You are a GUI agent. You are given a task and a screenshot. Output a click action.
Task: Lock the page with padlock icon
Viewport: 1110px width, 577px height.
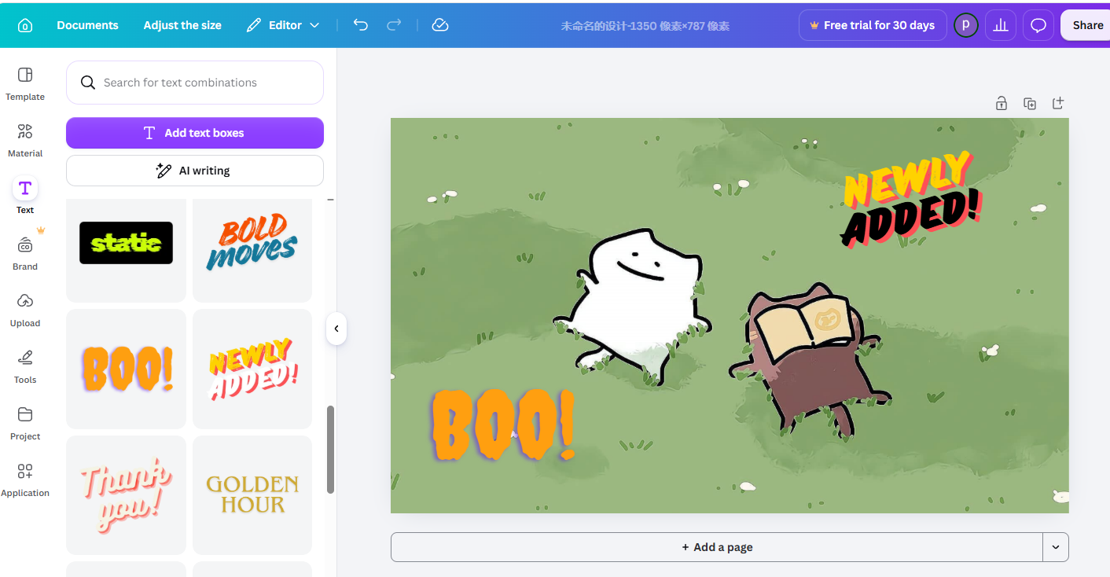tap(1002, 103)
